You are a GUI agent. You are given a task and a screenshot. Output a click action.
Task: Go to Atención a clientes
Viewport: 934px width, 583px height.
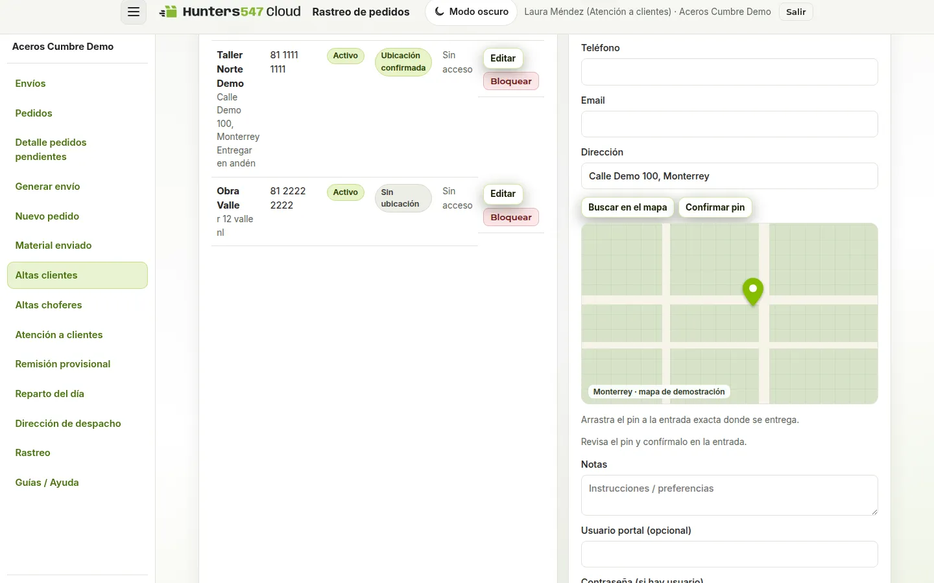pyautogui.click(x=77, y=335)
